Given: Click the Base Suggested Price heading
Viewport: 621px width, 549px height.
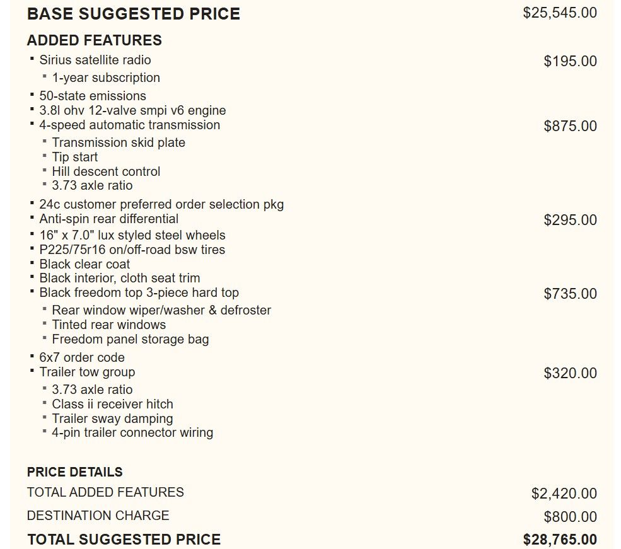Looking at the screenshot, I should pyautogui.click(x=134, y=14).
